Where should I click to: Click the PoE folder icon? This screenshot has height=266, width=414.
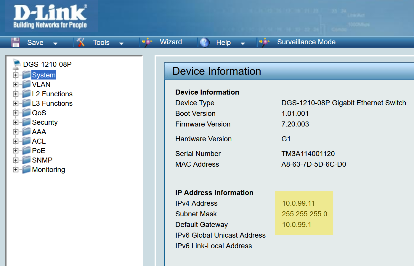point(27,150)
